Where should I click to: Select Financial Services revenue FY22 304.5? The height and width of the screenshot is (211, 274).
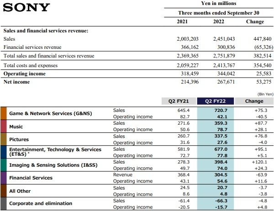click(221, 174)
